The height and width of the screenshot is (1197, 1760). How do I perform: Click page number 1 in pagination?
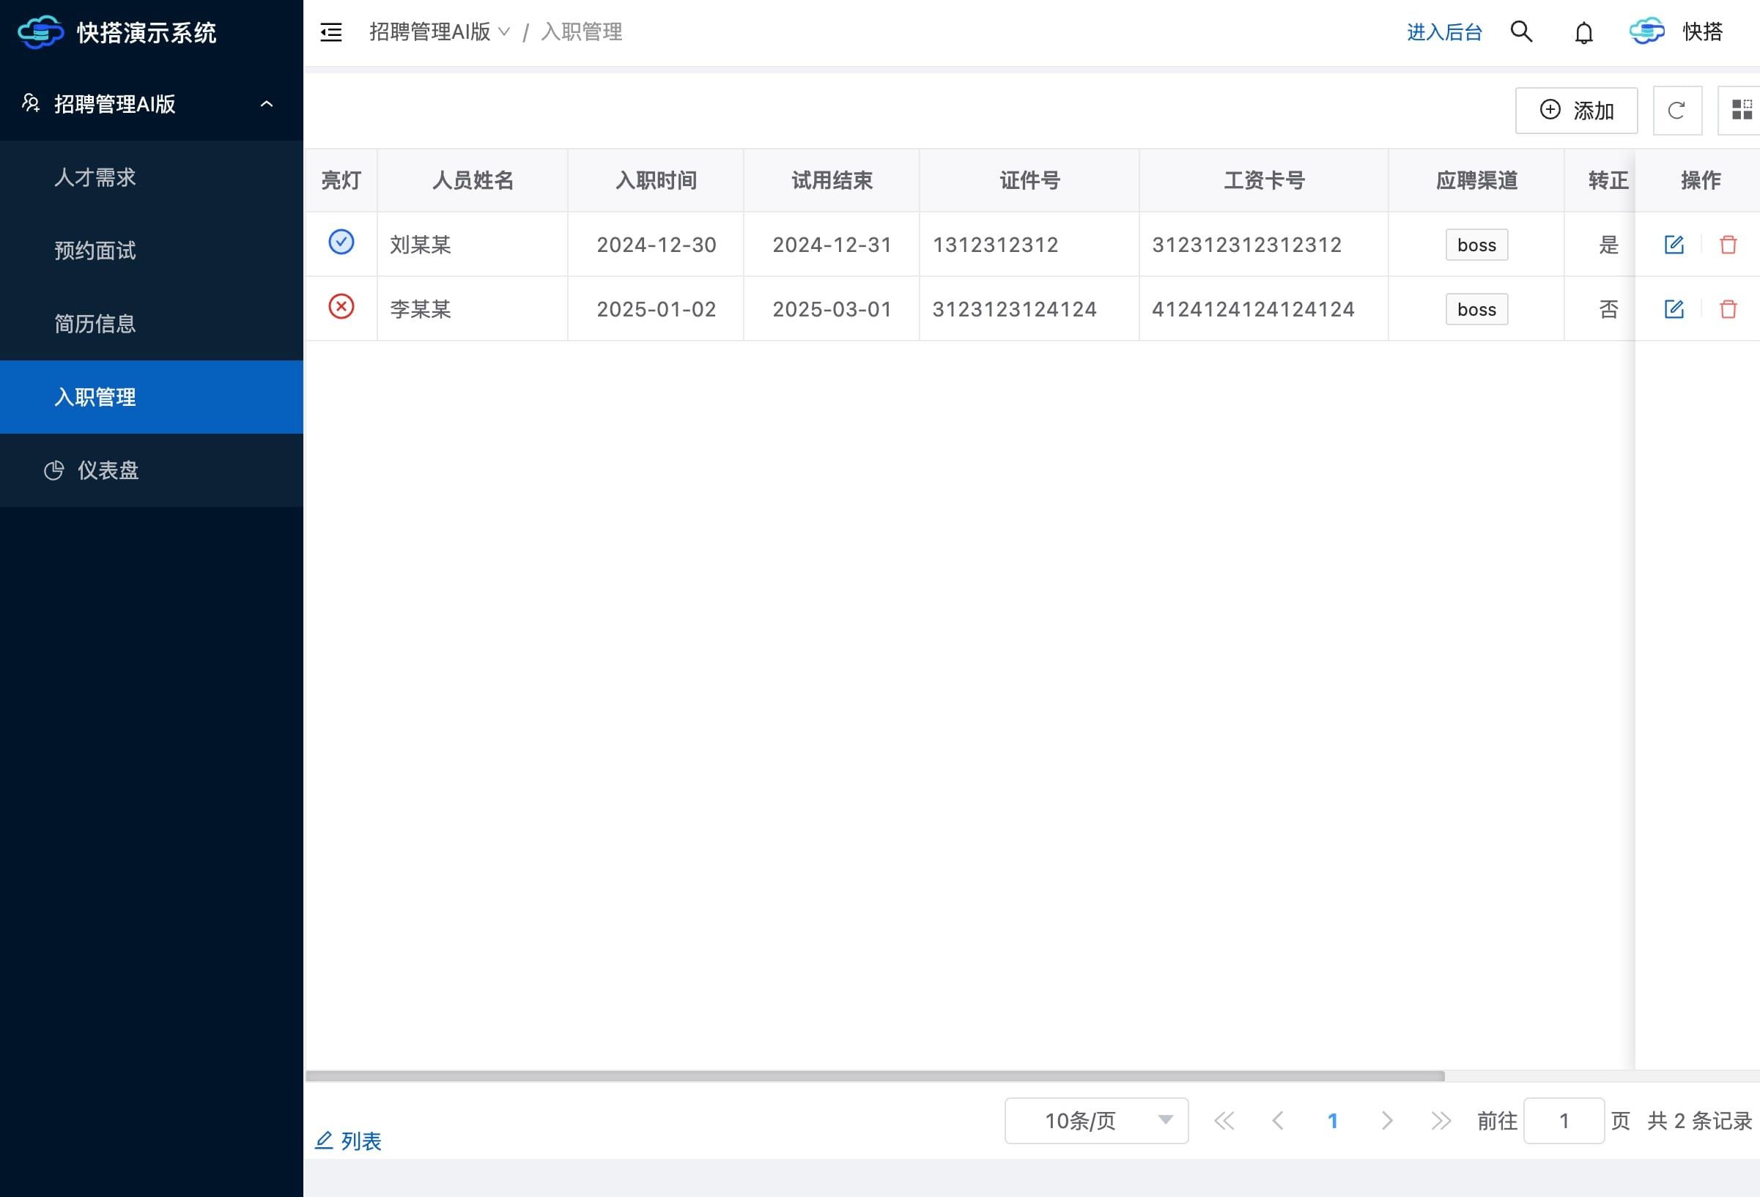tap(1332, 1121)
